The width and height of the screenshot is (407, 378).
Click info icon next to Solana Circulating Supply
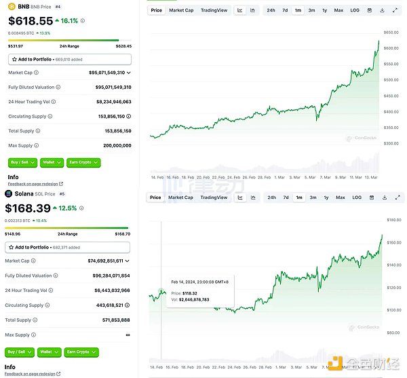click(x=49, y=305)
